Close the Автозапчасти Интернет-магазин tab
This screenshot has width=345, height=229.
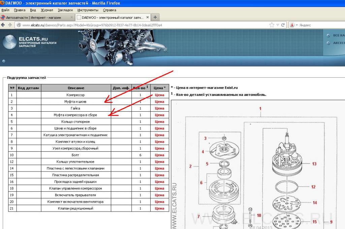[71, 17]
